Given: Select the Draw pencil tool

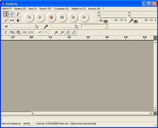Looking at the screenshot, I should (18, 14).
